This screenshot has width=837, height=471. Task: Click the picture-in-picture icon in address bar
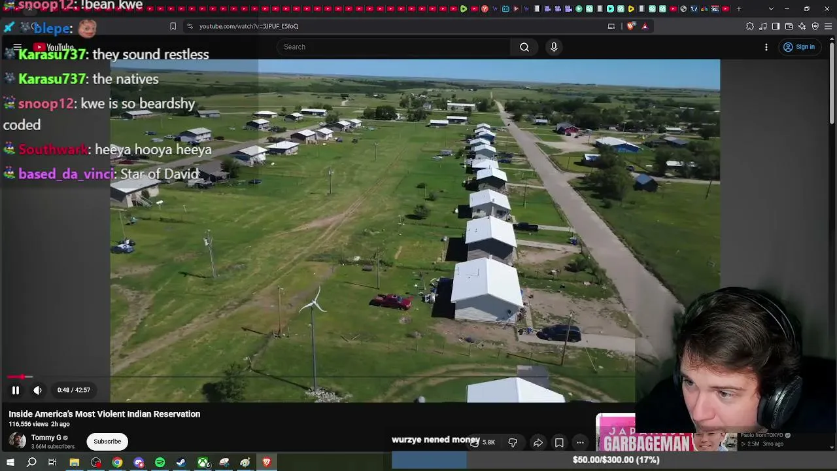[x=611, y=26]
